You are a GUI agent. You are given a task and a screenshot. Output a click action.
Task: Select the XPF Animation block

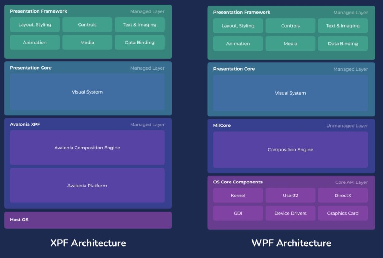pos(35,43)
